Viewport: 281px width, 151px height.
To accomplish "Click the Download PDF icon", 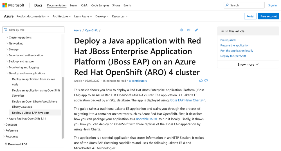I will (6, 144).
